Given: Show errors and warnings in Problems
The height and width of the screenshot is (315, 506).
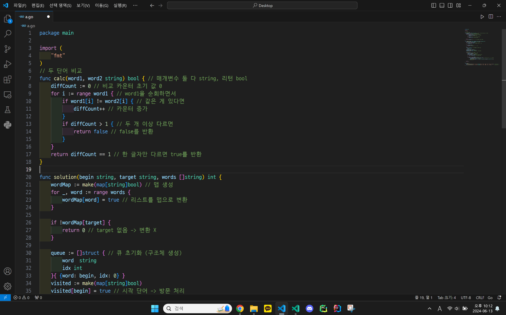Looking at the screenshot, I should point(22,298).
